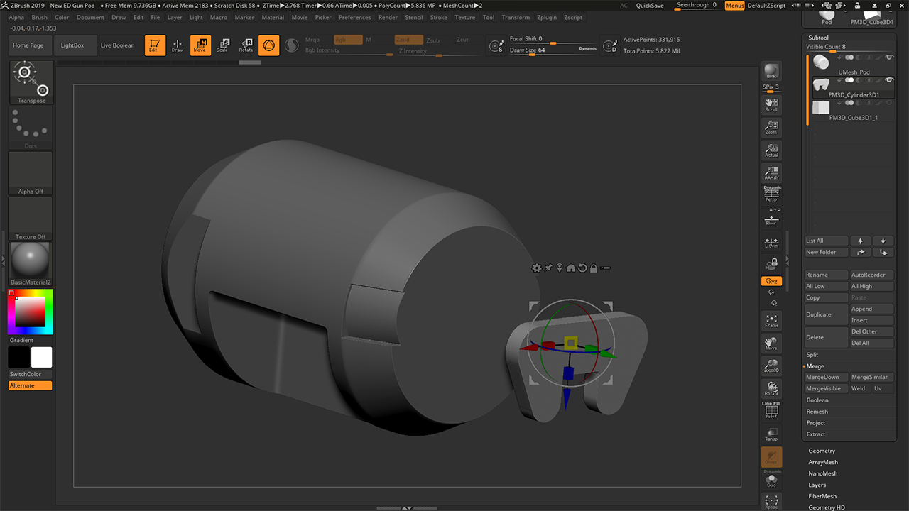Viewport: 909px width, 511px height.
Task: Open the Transform menu
Action: tap(516, 17)
